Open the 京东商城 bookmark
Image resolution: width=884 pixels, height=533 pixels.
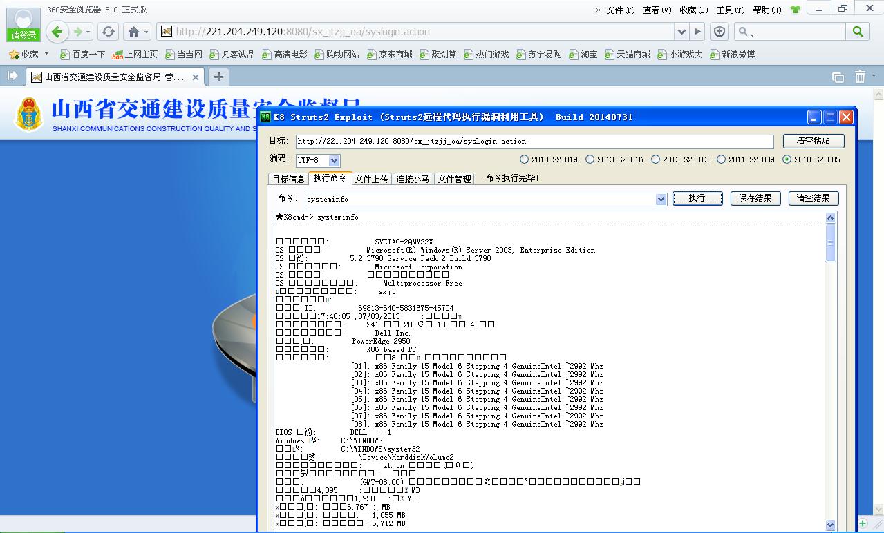[390, 54]
